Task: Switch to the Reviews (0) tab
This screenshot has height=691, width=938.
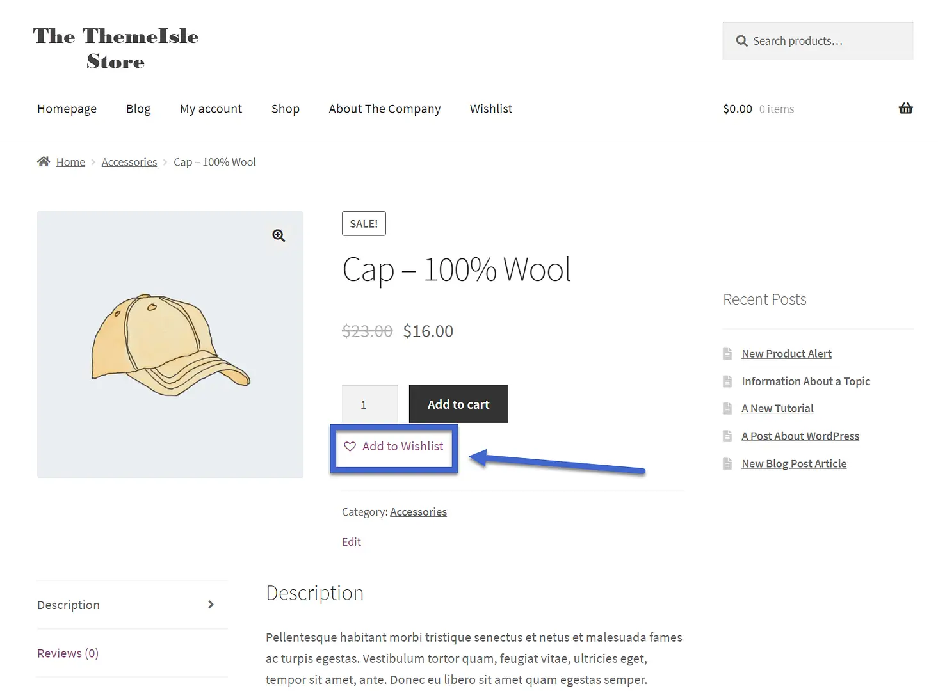Action: point(67,653)
